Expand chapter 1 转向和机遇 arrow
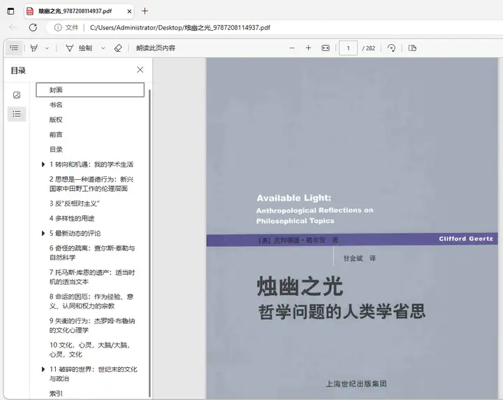The image size is (503, 400). [x=43, y=164]
